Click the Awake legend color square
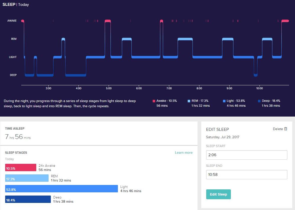This screenshot has height=210, width=295. point(154,101)
